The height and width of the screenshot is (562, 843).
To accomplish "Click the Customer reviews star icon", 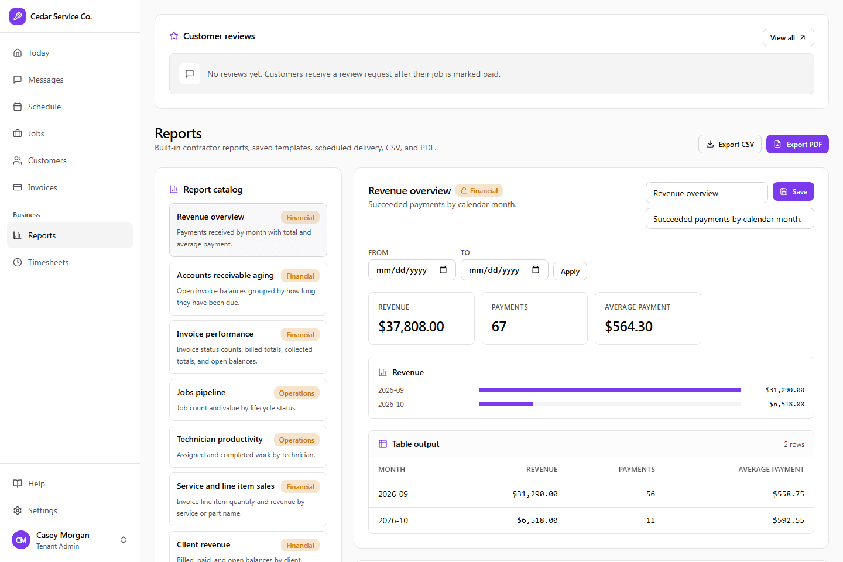I will tap(174, 36).
